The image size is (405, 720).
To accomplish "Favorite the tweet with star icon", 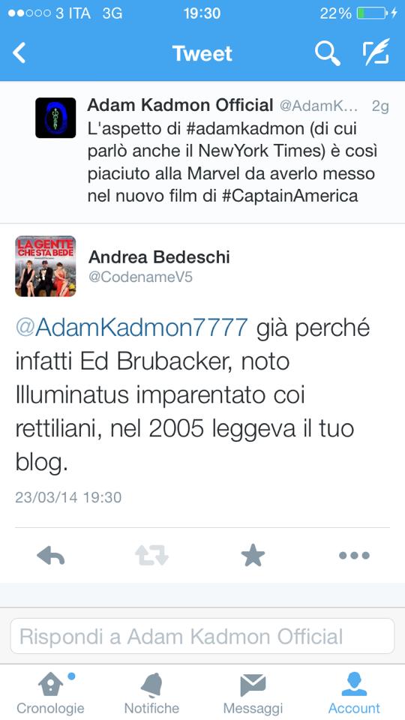I will tap(253, 555).
